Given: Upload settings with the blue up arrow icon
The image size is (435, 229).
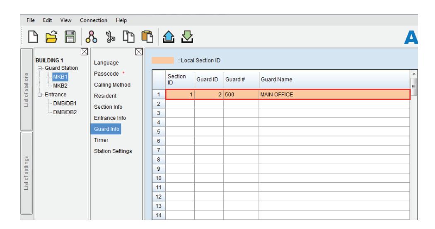Looking at the screenshot, I should click(x=169, y=36).
